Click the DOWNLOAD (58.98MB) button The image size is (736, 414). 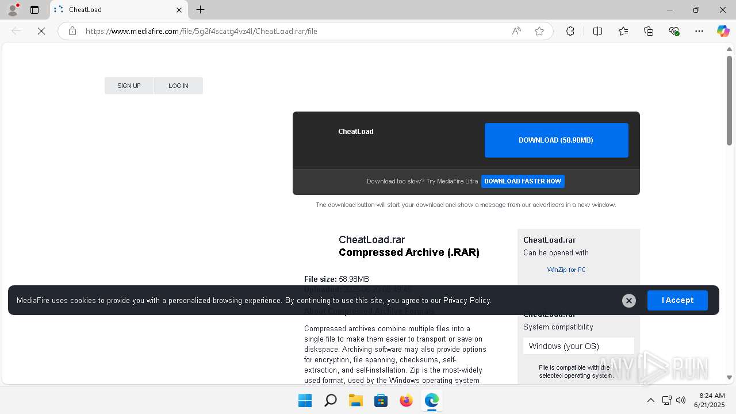[556, 140]
